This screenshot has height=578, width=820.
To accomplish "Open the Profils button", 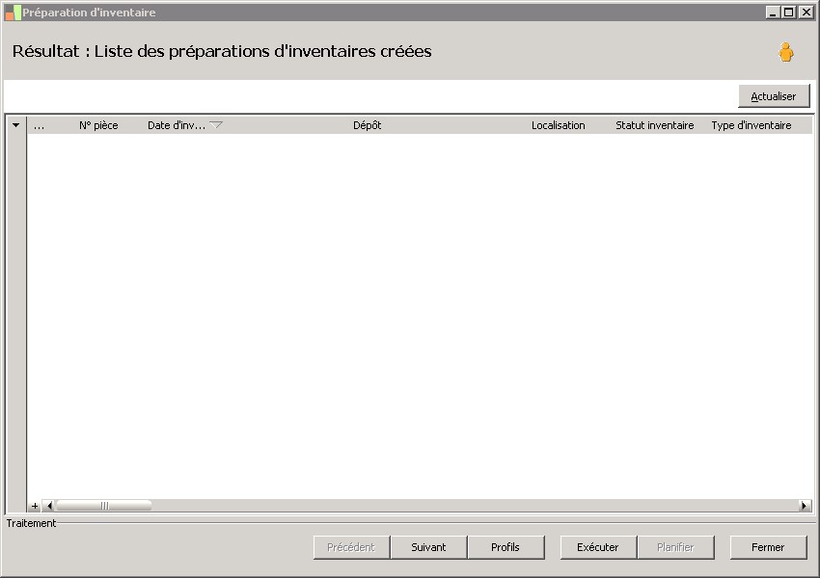I will [x=506, y=547].
